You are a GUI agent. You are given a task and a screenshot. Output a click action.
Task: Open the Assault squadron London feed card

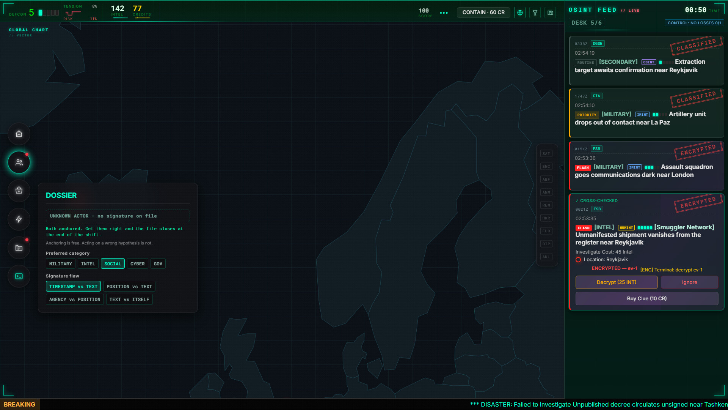coord(646,166)
